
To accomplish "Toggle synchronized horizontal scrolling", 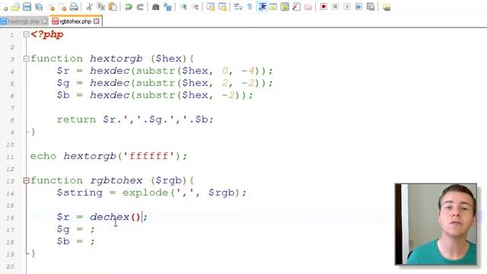I will [x=222, y=7].
